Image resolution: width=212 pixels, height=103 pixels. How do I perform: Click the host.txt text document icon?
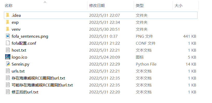(x=8, y=50)
